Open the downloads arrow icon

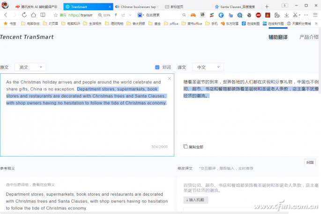[287, 15]
